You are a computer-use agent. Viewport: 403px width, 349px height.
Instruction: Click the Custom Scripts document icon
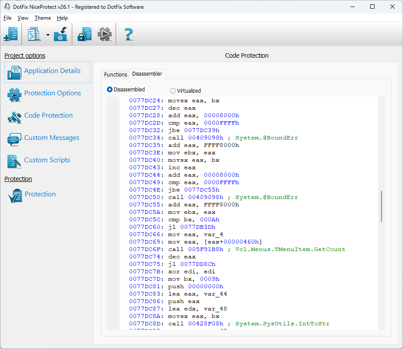(x=14, y=162)
